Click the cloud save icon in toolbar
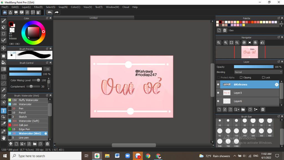Screen dimensions: 284x160 pos(5,12)
